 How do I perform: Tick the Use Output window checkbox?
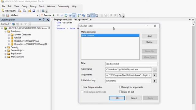pos(82,87)
